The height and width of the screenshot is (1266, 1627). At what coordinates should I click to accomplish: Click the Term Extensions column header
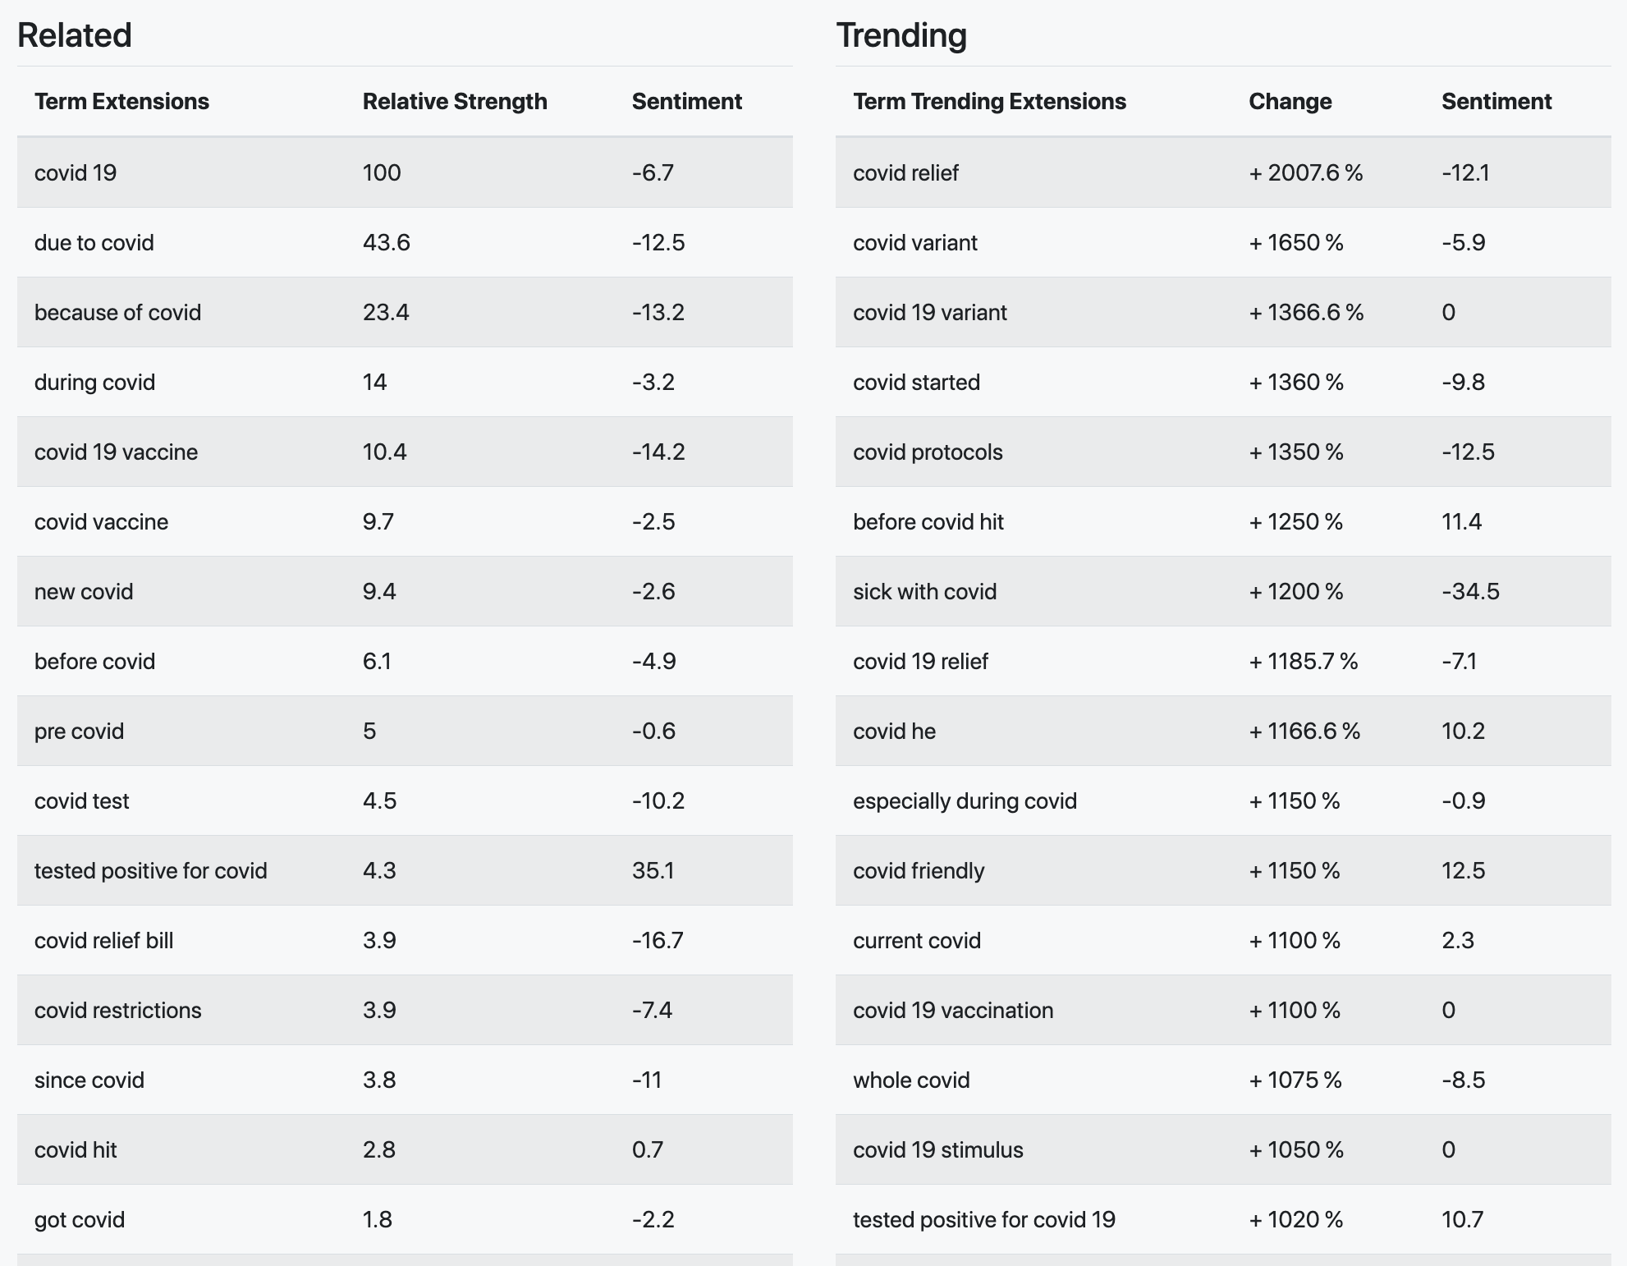121,101
